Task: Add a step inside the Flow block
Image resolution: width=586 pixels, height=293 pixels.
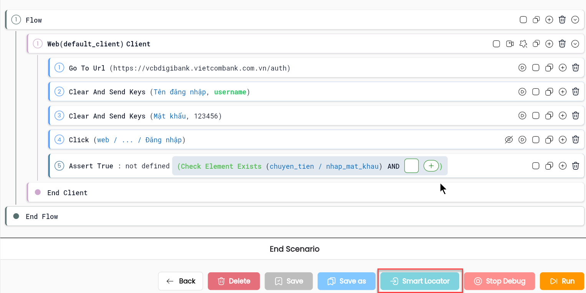Action: point(550,20)
